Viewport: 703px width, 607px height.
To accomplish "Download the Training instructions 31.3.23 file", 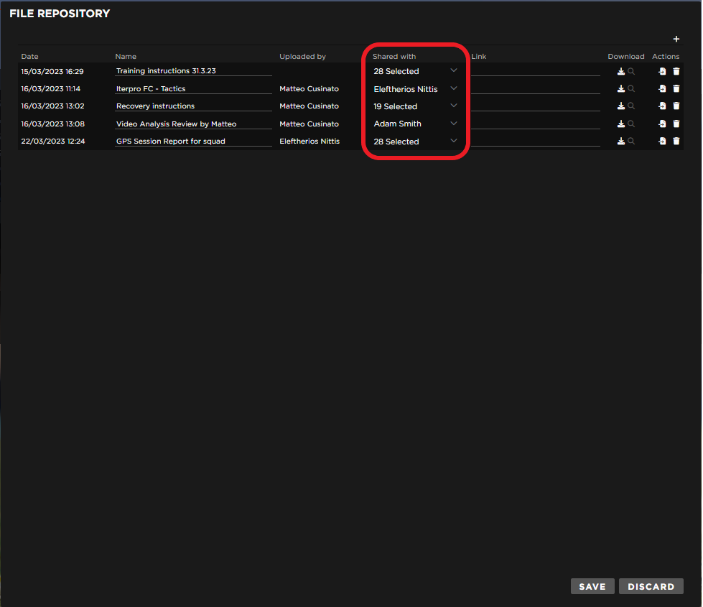I will [621, 71].
